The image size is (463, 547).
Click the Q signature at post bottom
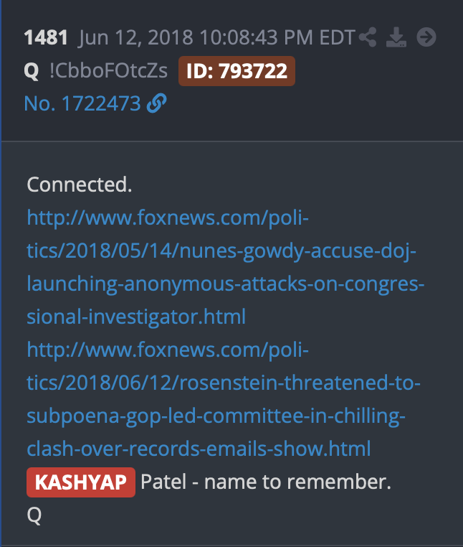pyautogui.click(x=34, y=515)
